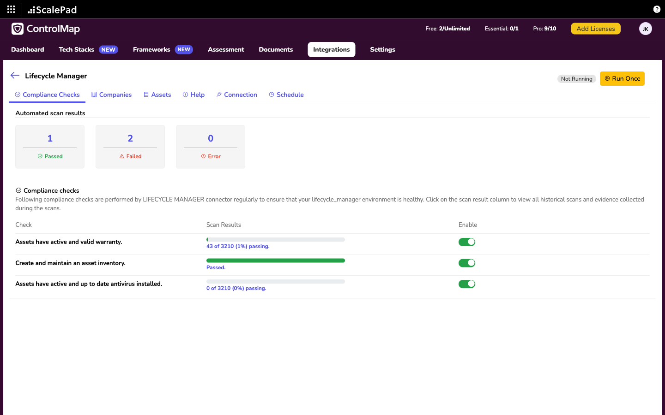Switch to the Assets tab
Viewport: 665px width, 415px height.
[157, 95]
